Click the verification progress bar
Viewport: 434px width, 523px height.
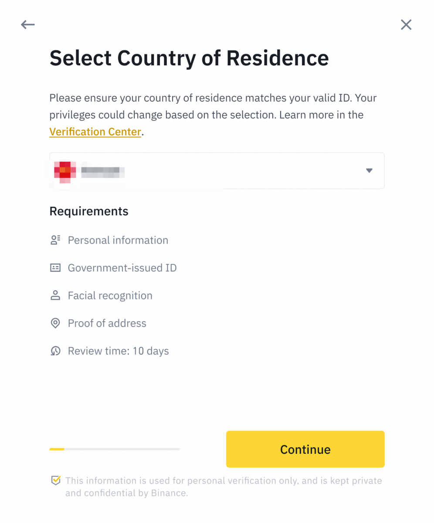(x=114, y=449)
